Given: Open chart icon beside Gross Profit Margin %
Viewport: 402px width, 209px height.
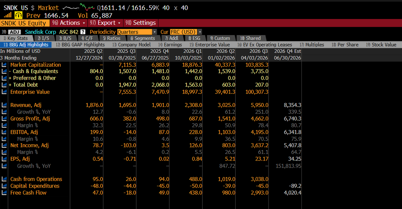Looking at the screenshot, I should pos(4,125).
